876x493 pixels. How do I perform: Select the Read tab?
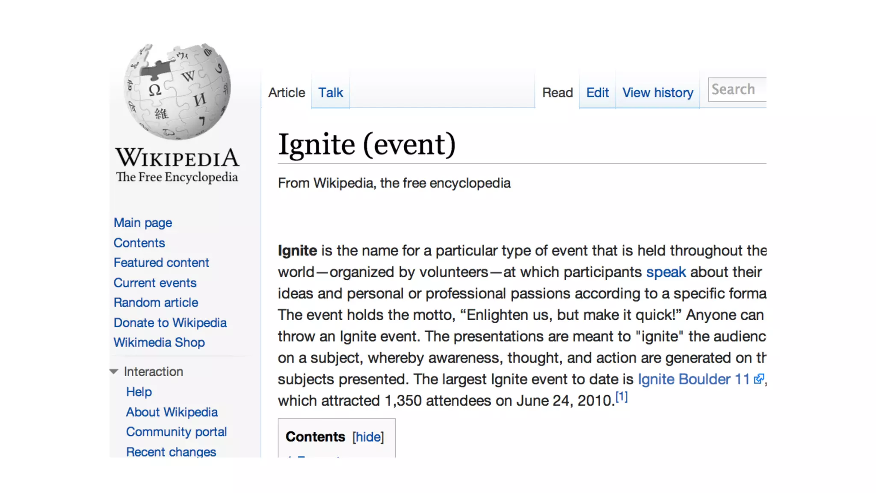(557, 92)
